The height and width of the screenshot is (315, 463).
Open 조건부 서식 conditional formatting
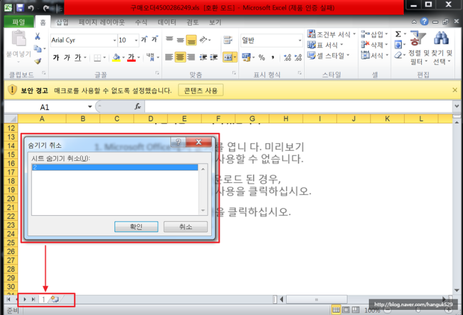(x=332, y=34)
